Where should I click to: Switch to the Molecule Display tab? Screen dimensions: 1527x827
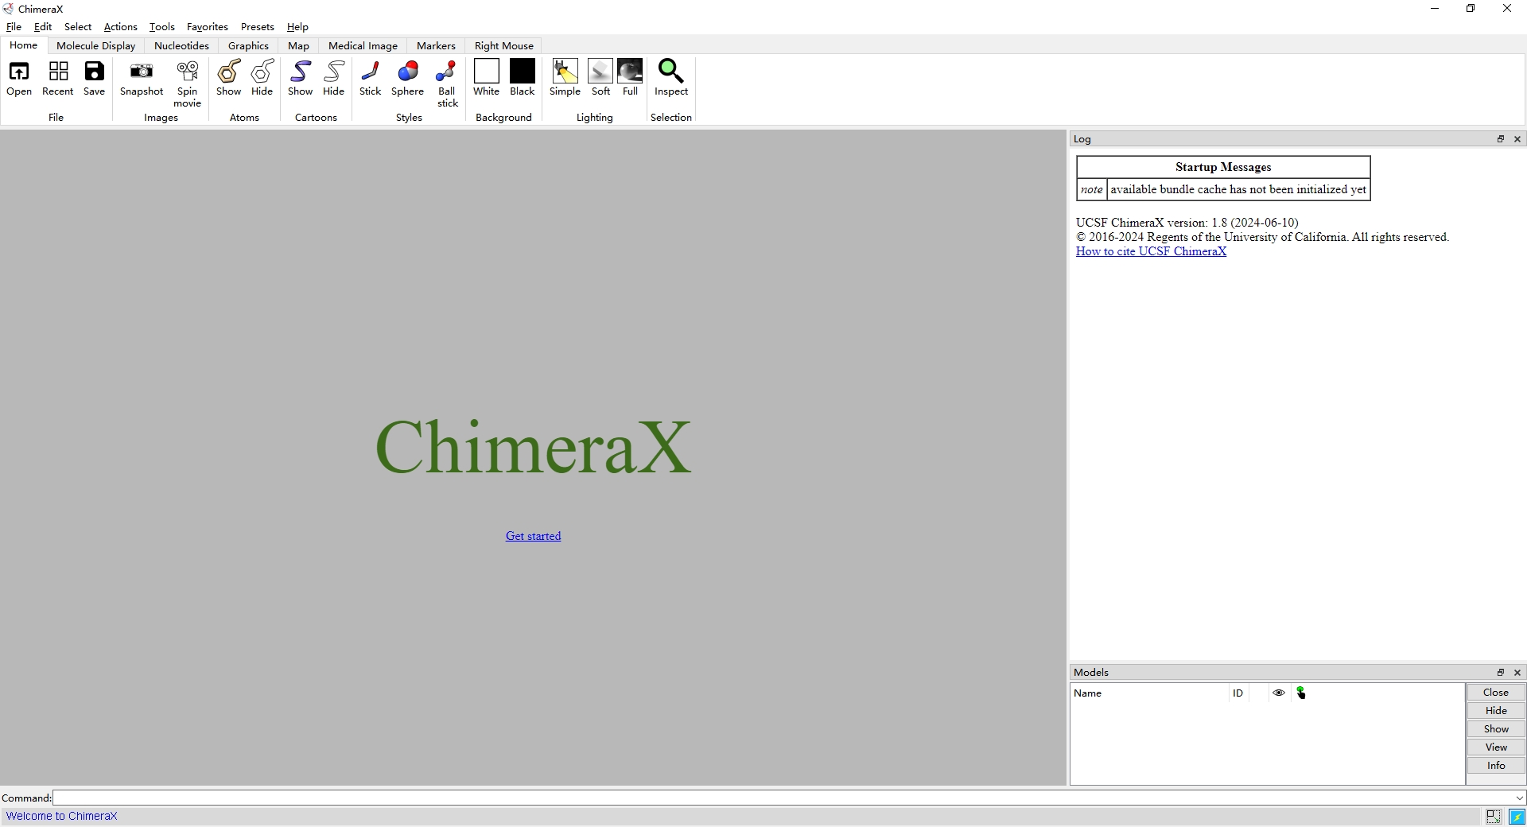[x=96, y=46]
